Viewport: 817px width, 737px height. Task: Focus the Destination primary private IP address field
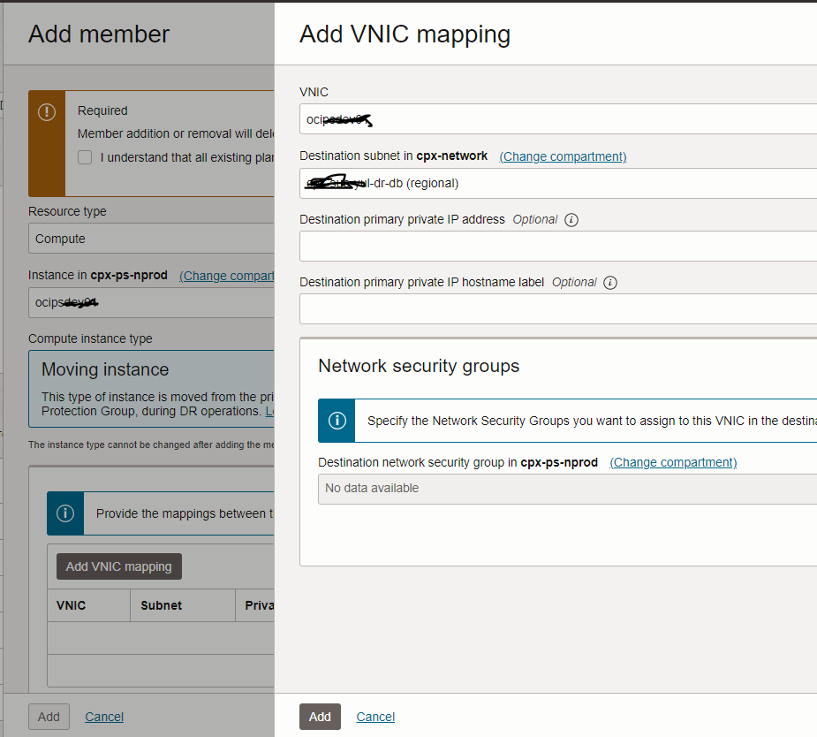click(x=556, y=246)
